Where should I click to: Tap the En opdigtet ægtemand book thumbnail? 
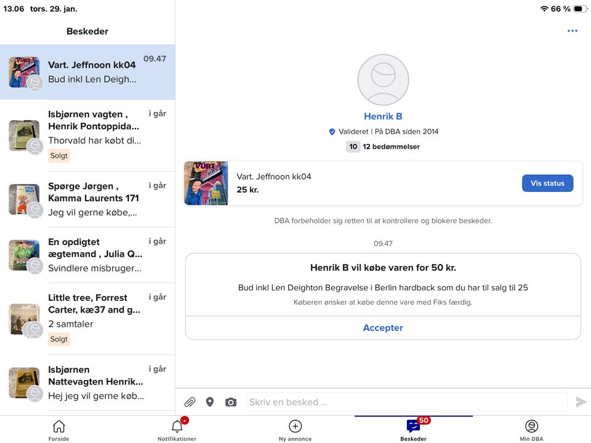click(x=24, y=255)
